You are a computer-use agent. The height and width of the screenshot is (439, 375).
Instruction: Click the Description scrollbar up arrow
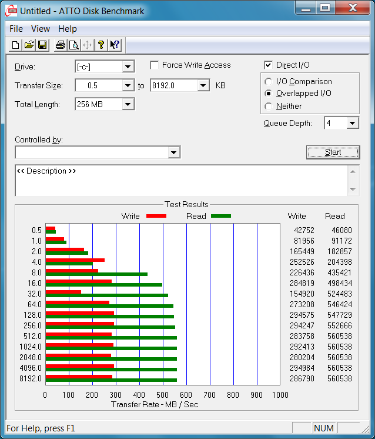pos(353,172)
